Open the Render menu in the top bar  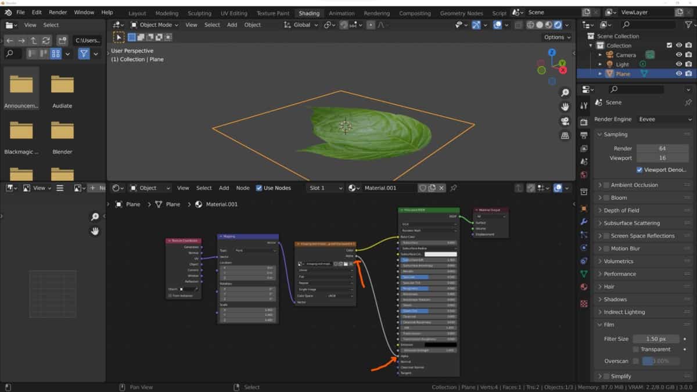point(58,11)
